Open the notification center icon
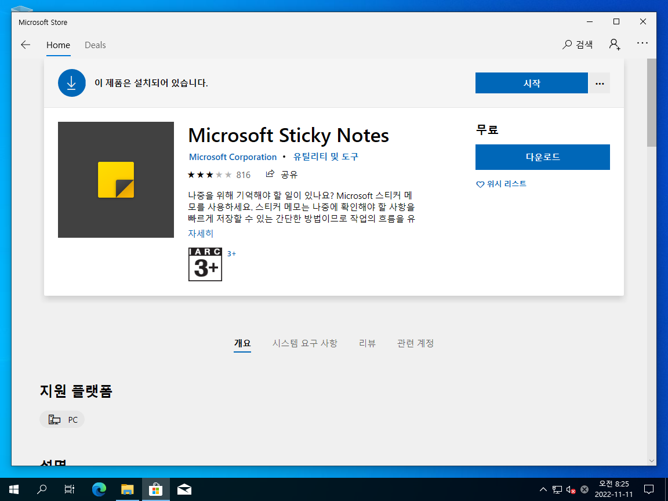The height and width of the screenshot is (501, 668). click(x=649, y=489)
